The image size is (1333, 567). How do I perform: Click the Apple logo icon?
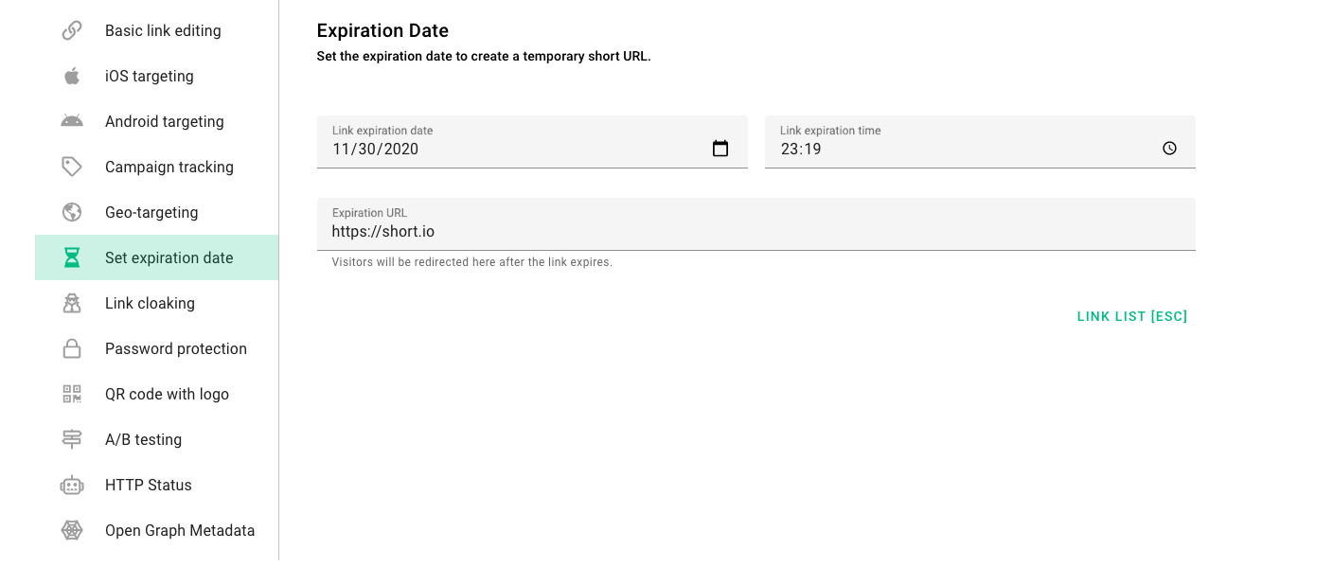(72, 76)
